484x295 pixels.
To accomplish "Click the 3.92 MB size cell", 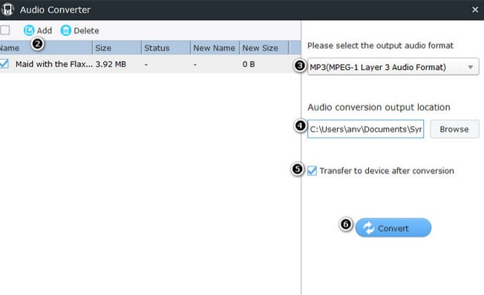I will tap(111, 64).
